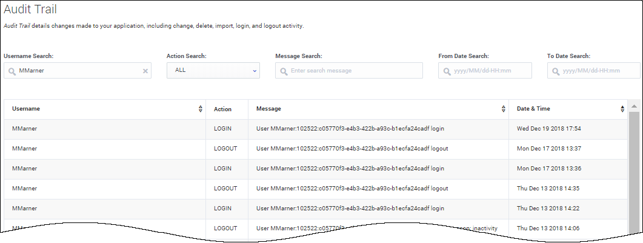Click the magnifier icon in To Date Search
Image resolution: width=643 pixels, height=243 pixels.
click(x=555, y=71)
